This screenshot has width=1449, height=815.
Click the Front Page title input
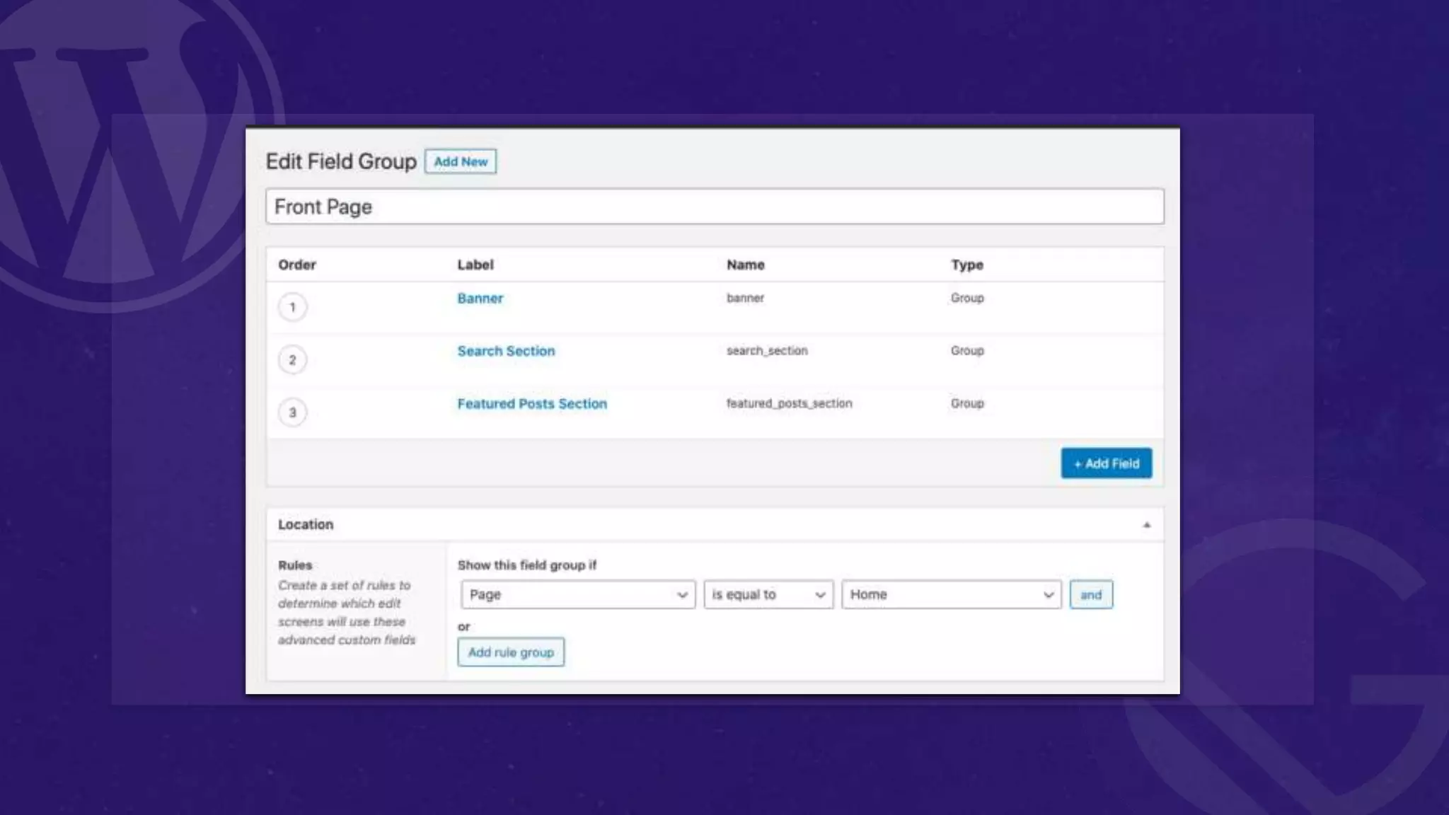coord(715,207)
